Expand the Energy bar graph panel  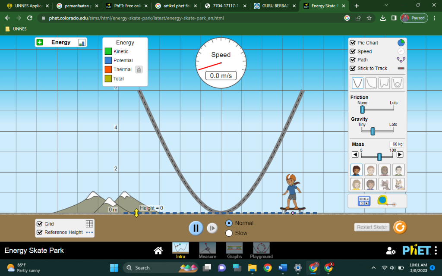(x=40, y=42)
